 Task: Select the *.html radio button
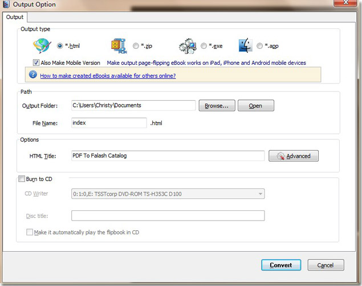60,46
